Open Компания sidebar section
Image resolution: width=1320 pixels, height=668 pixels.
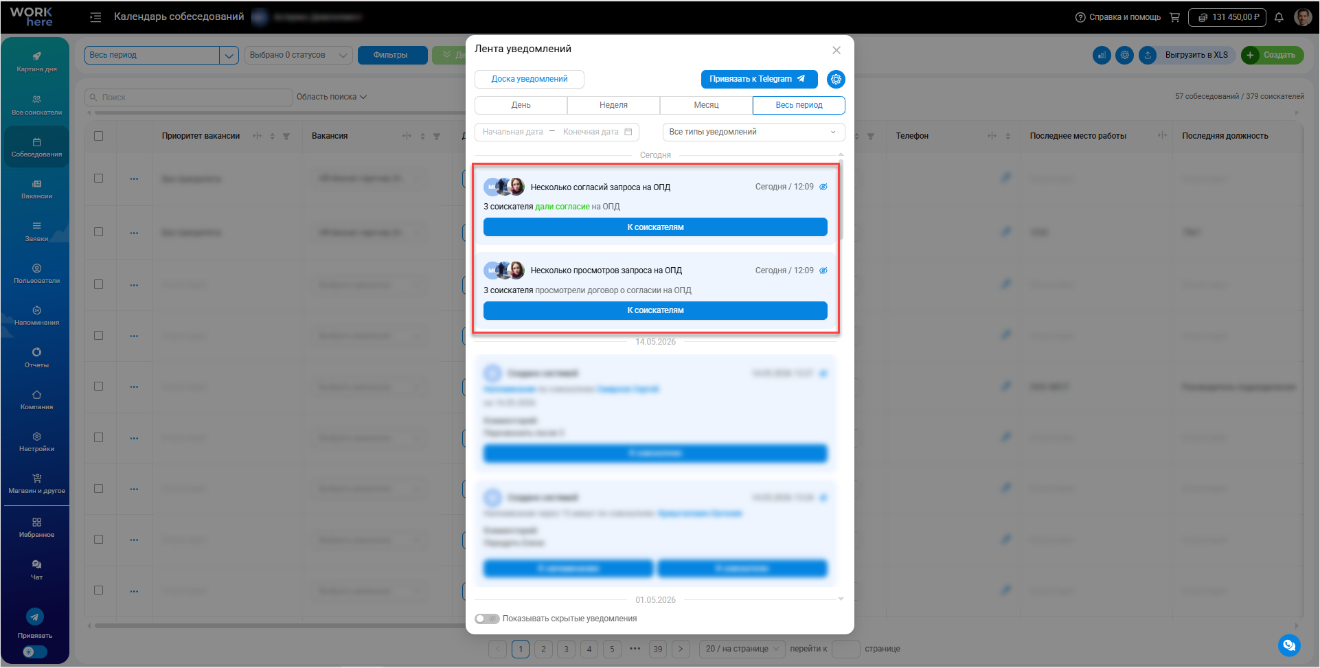tap(36, 400)
